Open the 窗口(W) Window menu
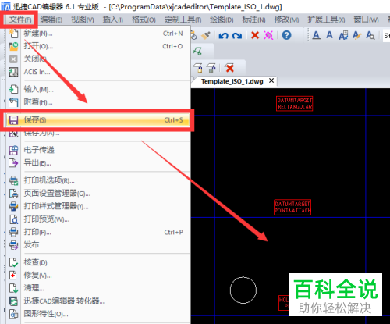This screenshot has width=390, height=324. [366, 20]
